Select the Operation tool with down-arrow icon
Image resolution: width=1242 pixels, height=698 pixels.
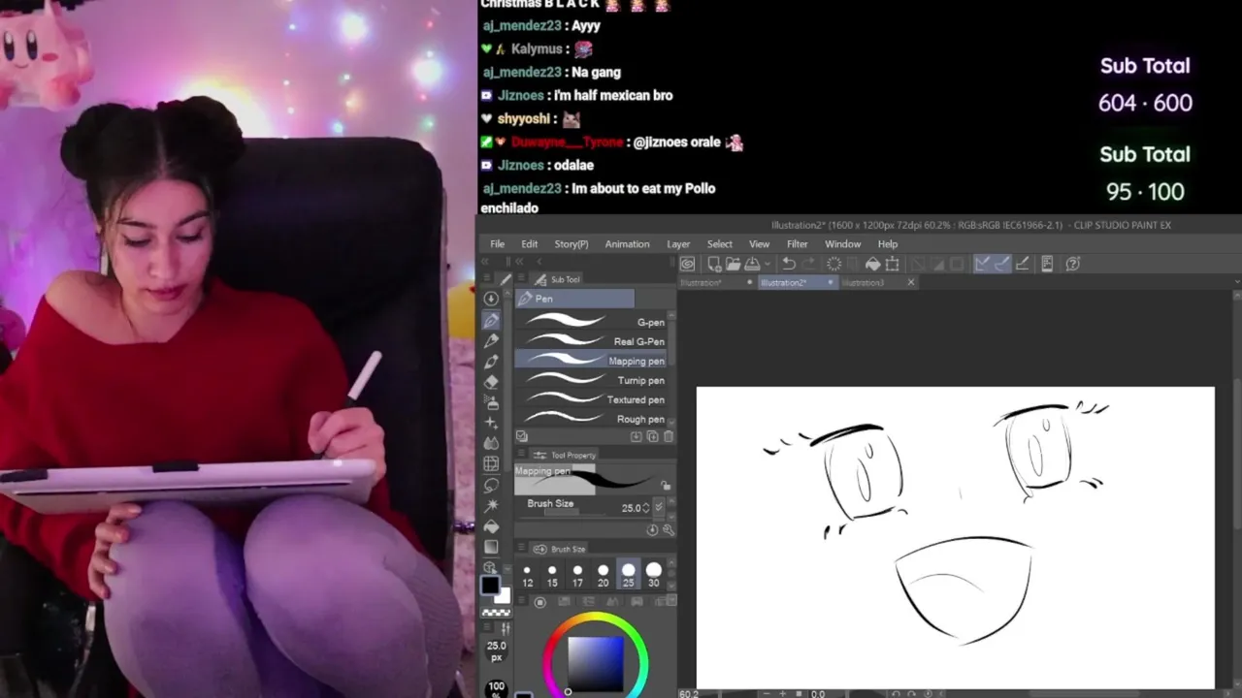pyautogui.click(x=491, y=299)
